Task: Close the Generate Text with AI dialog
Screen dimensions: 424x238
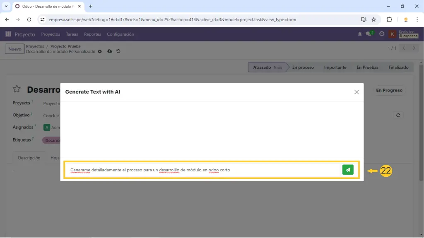Action: coord(357,92)
